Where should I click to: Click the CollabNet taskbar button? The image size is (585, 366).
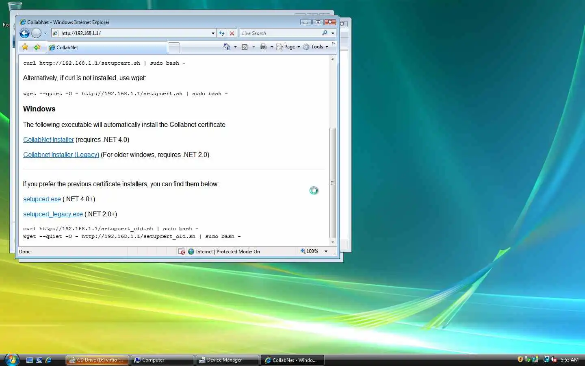(x=292, y=360)
